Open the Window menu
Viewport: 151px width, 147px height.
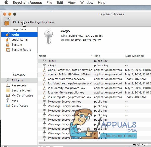[87, 3]
